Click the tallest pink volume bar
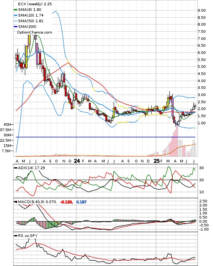 [x=177, y=141]
